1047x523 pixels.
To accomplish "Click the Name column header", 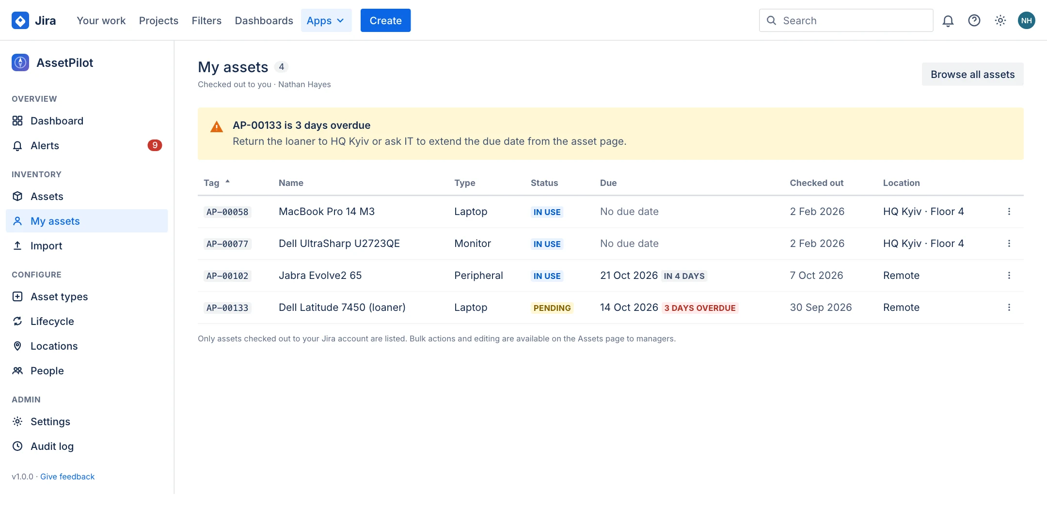I will (x=291, y=183).
